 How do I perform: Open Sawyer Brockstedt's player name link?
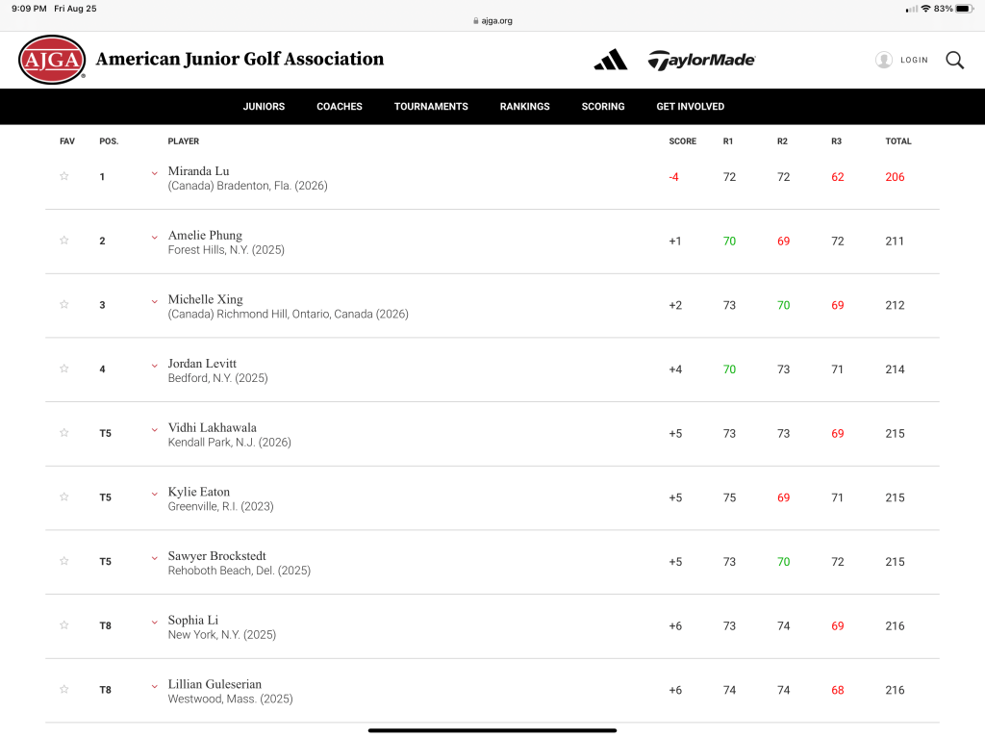tap(216, 556)
